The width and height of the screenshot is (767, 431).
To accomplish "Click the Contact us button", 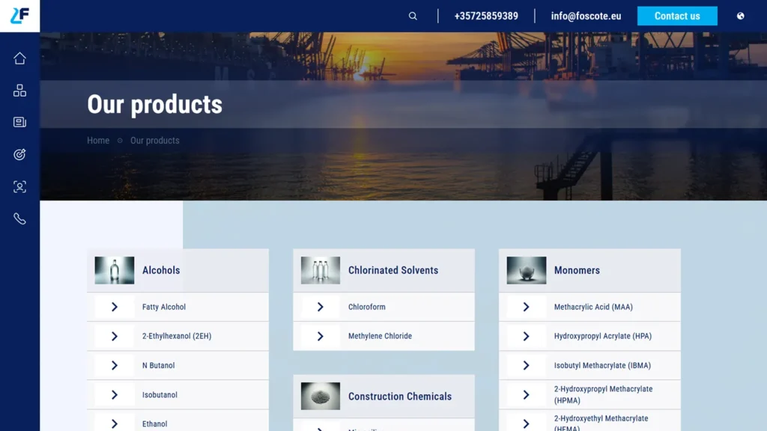I will (677, 16).
